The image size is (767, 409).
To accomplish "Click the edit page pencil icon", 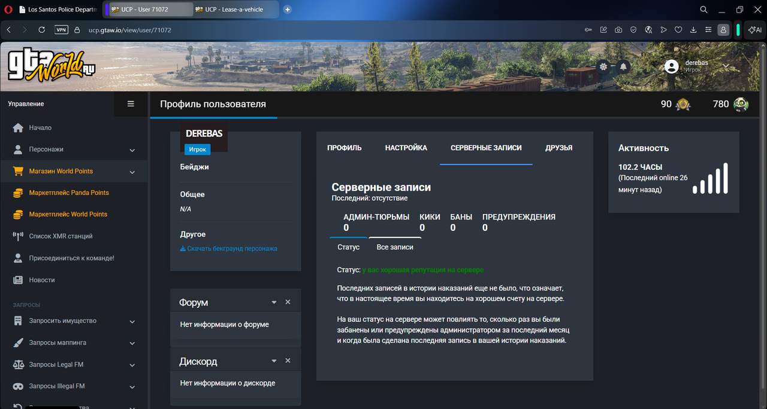I will click(603, 29).
